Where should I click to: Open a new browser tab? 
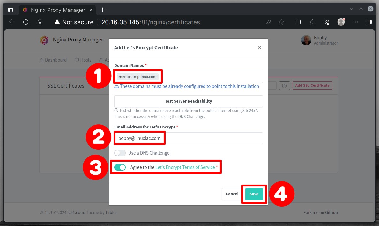[x=102, y=10]
